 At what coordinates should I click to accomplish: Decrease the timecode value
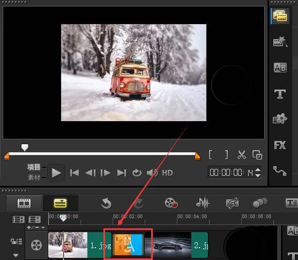point(258,175)
